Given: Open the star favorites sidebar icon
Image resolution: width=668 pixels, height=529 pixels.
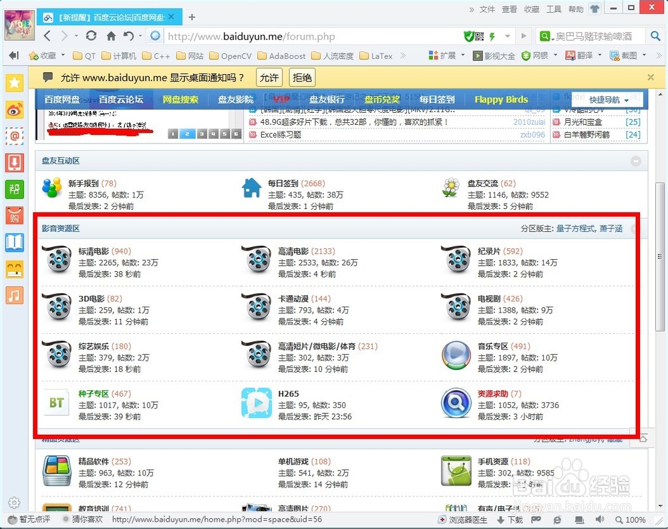Looking at the screenshot, I should pos(15,83).
